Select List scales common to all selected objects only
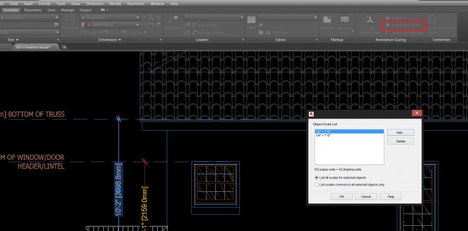The height and width of the screenshot is (231, 468). [x=316, y=184]
